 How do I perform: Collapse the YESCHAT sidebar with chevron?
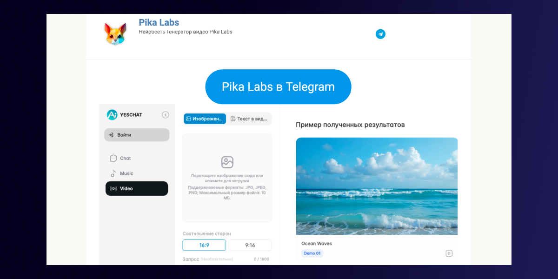(166, 115)
